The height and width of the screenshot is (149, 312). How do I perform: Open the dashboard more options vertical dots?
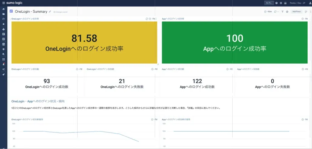point(310,12)
